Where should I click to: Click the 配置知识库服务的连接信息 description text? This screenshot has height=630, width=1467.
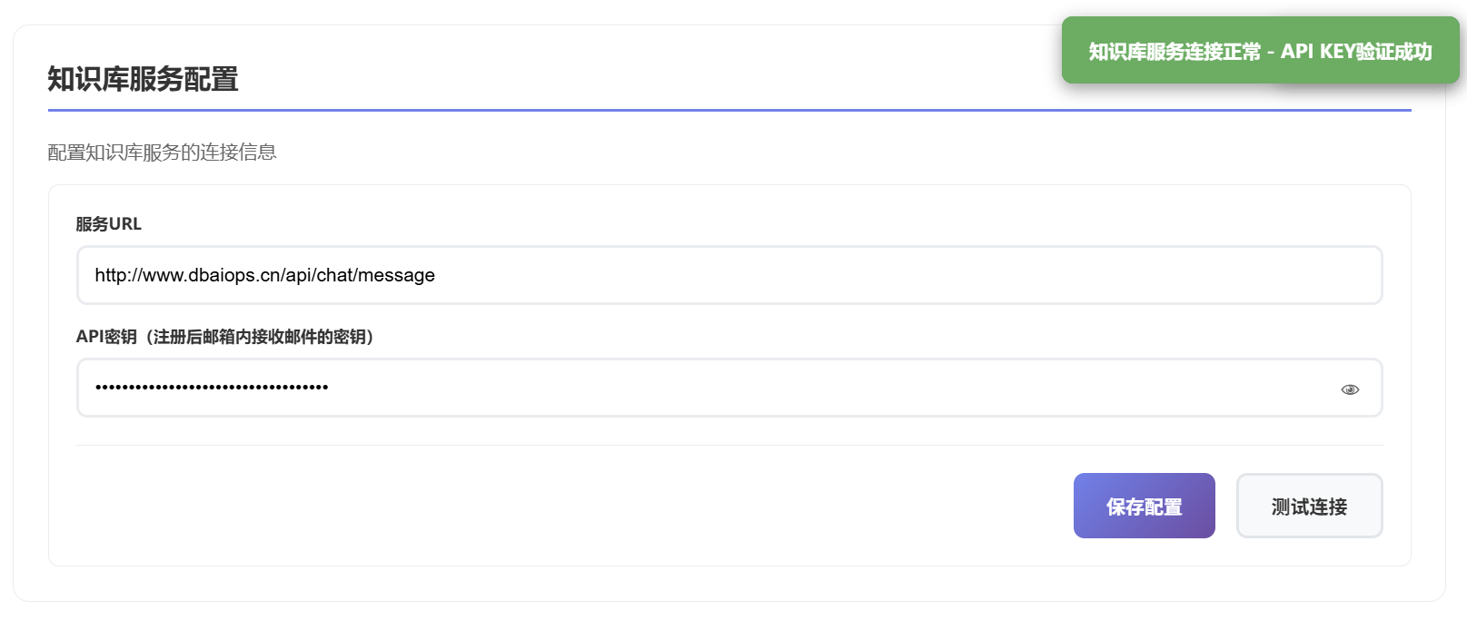(162, 153)
